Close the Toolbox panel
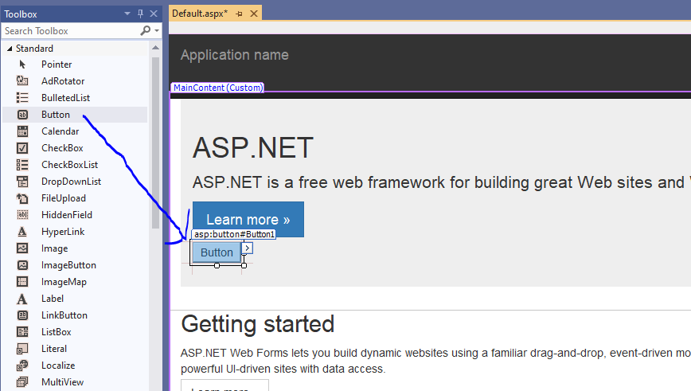 [154, 14]
